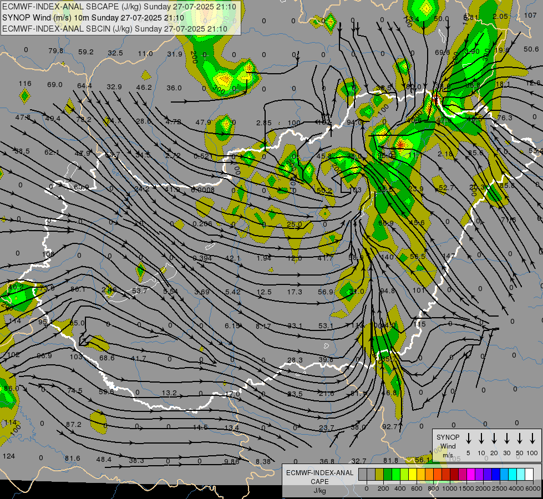Click the map value '48.4'
The image size is (543, 499).
point(104,460)
